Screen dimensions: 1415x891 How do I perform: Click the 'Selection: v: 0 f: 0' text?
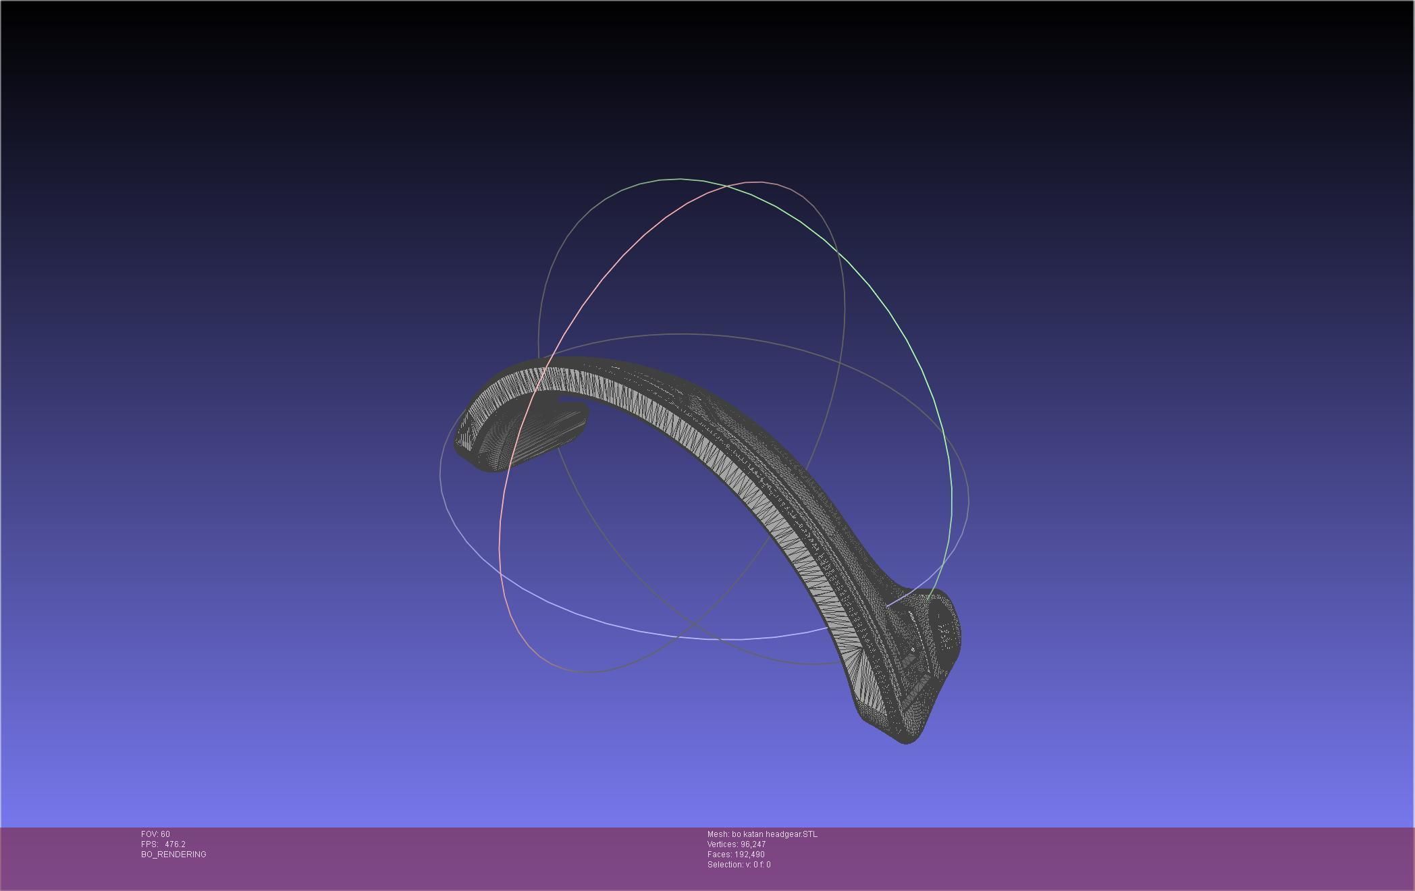click(x=739, y=865)
